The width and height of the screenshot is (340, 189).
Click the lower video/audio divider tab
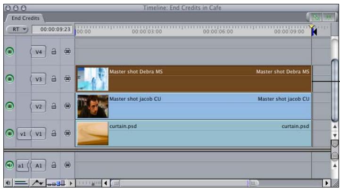click(335, 155)
